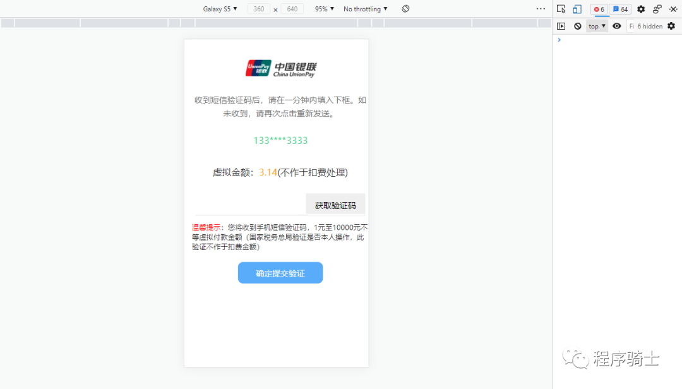This screenshot has width=682, height=389.
Task: Expand the top frame context dropdown
Action: pyautogui.click(x=596, y=25)
